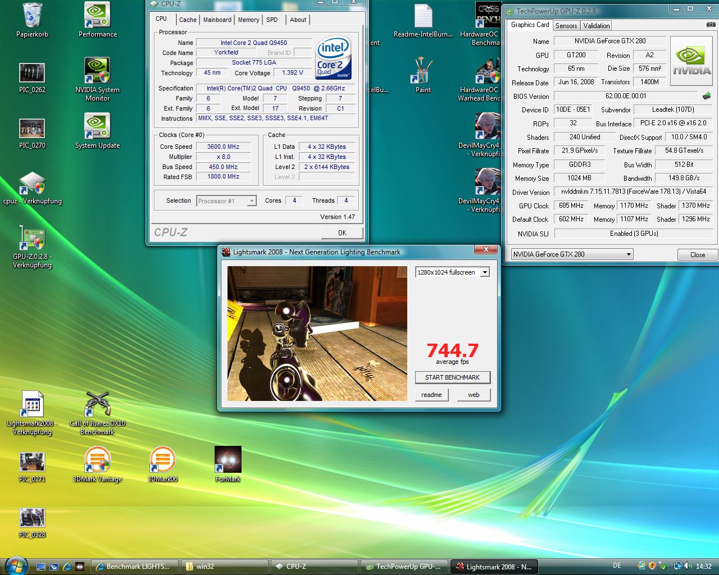
Task: Click the START BENCHMARK button
Action: [452, 377]
